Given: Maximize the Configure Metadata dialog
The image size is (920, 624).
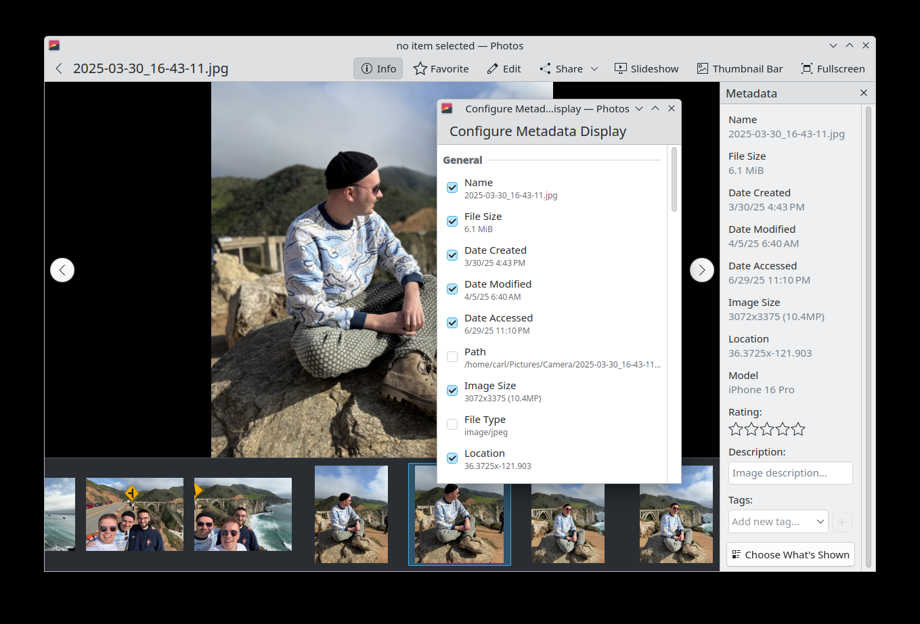Looking at the screenshot, I should pos(655,108).
